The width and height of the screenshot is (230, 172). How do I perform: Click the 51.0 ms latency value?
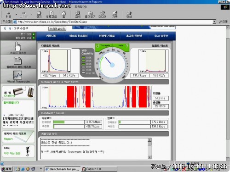click(x=161, y=98)
